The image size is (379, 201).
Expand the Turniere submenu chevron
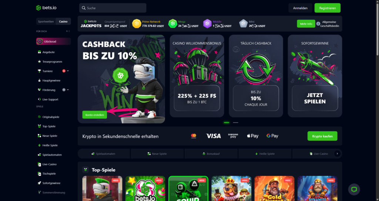[x=68, y=71]
